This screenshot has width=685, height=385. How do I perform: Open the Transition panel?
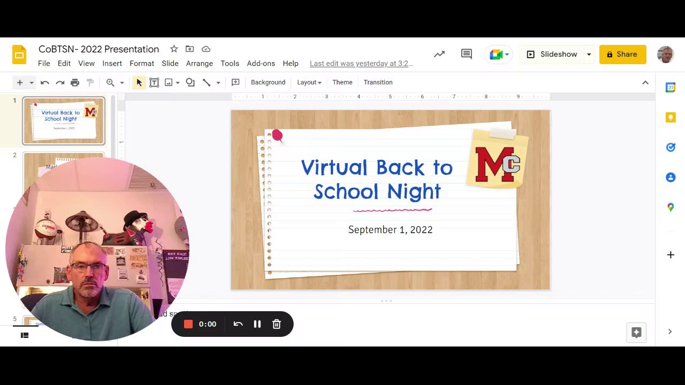click(378, 82)
